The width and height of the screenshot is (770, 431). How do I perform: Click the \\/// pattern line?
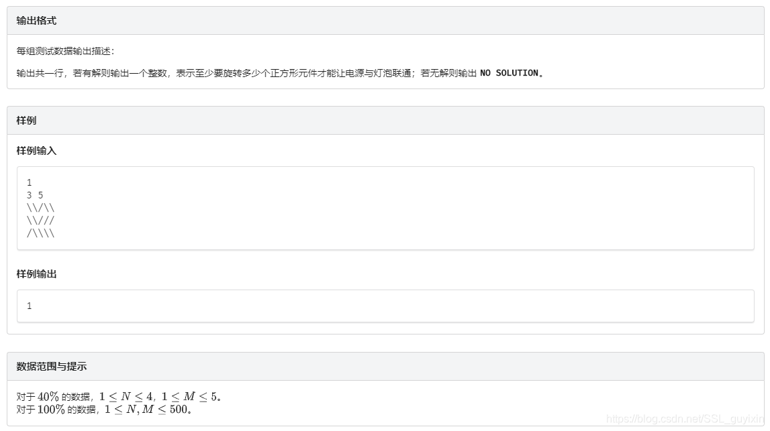tap(40, 221)
